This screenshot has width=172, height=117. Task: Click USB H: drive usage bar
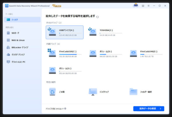[x=70, y=33]
